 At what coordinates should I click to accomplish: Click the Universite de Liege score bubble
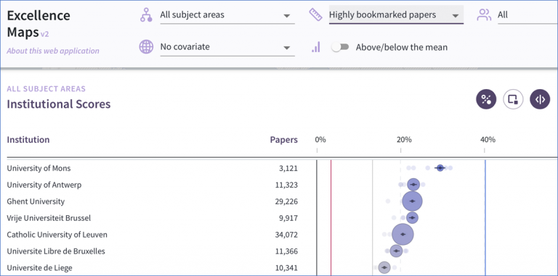[x=384, y=267]
